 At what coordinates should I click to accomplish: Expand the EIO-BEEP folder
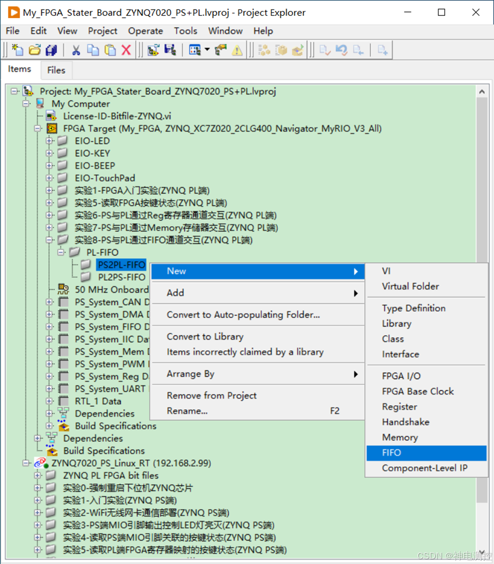point(49,166)
